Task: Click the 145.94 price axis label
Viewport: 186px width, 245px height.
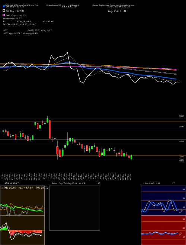Action: [182, 127]
